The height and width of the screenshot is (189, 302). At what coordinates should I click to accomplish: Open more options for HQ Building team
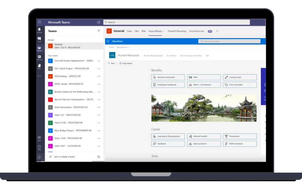[99, 76]
